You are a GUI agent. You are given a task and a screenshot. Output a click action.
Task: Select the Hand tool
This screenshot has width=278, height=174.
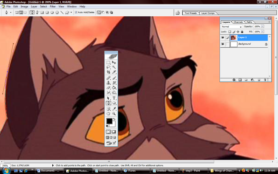point(109,114)
